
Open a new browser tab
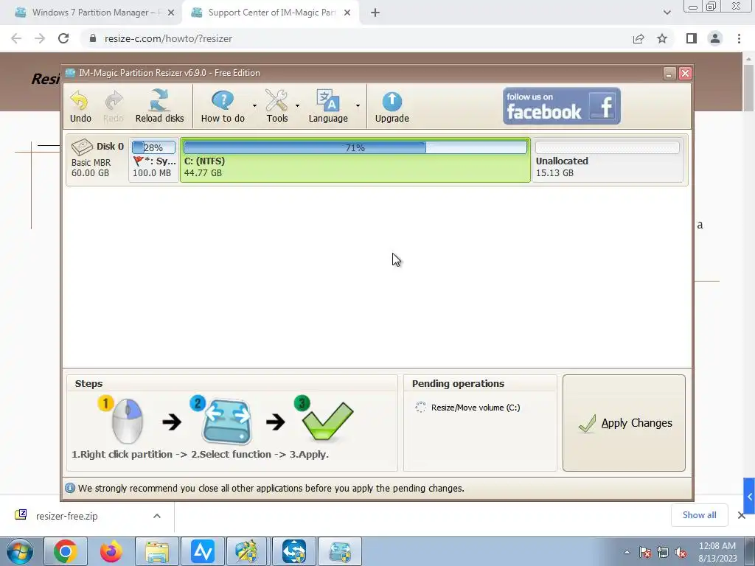375,13
